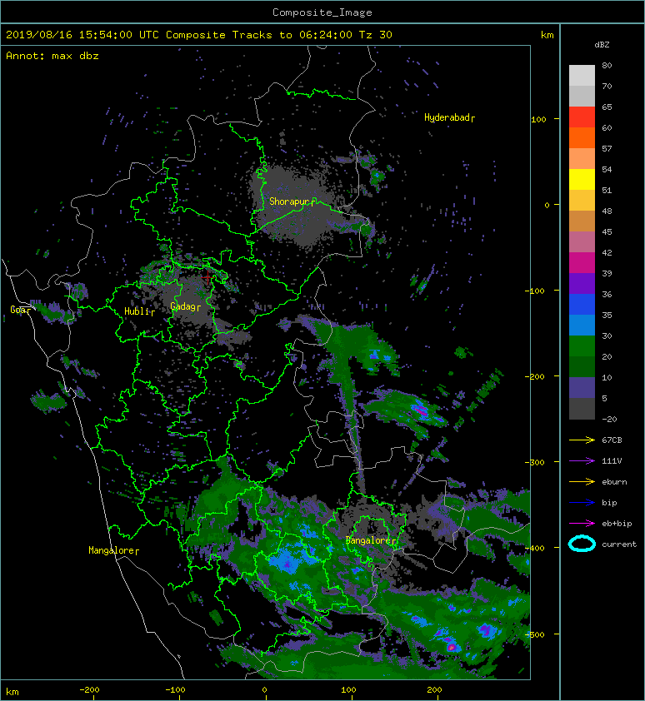
Task: Click the blue bip arrow symbol
Action: click(582, 503)
